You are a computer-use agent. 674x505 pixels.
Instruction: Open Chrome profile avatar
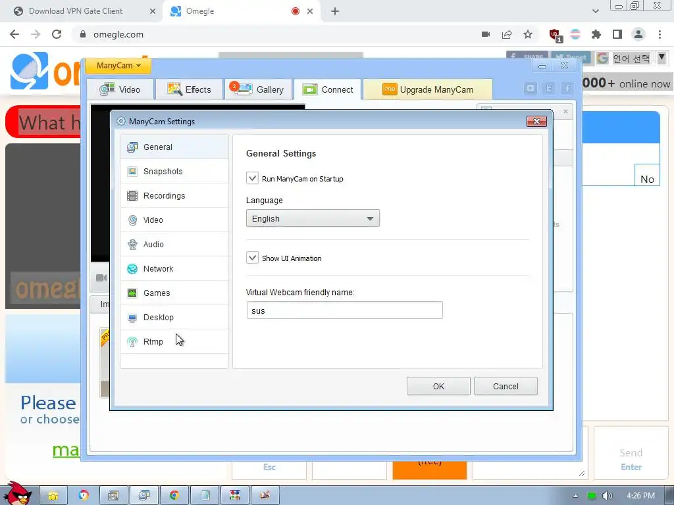pos(638,34)
